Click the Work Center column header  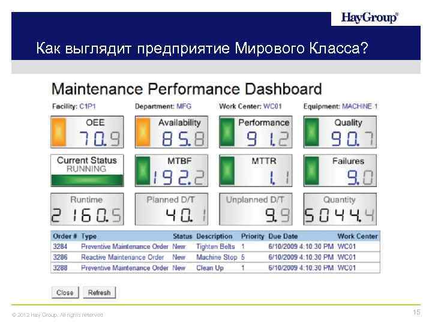pyautogui.click(x=358, y=236)
